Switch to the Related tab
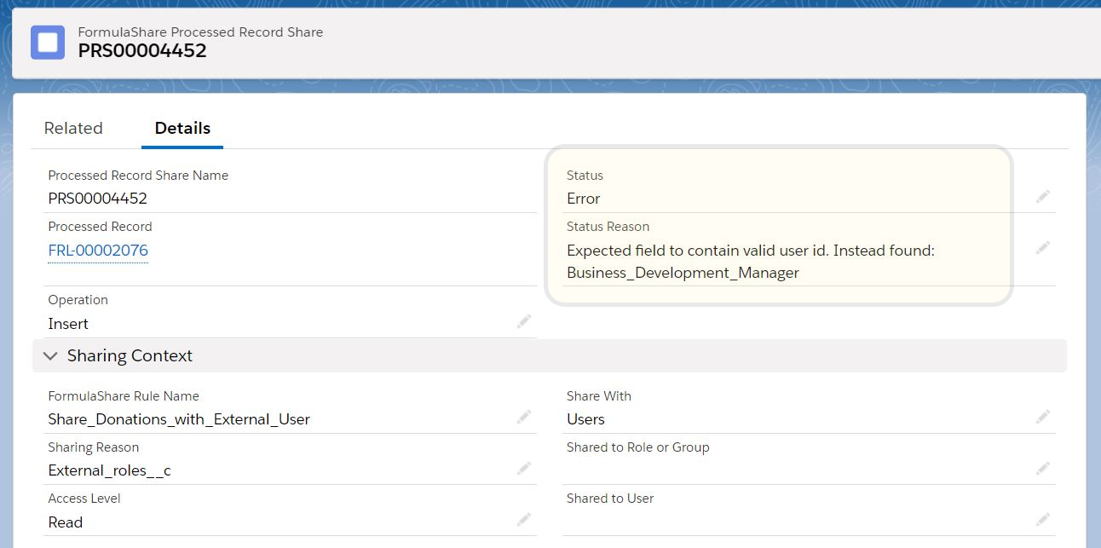Image resolution: width=1101 pixels, height=548 pixels. point(73,129)
